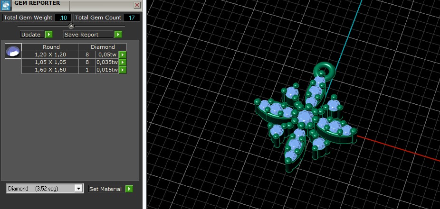Click the Set Material label
Image resolution: width=440 pixels, height=209 pixels.
(105, 189)
